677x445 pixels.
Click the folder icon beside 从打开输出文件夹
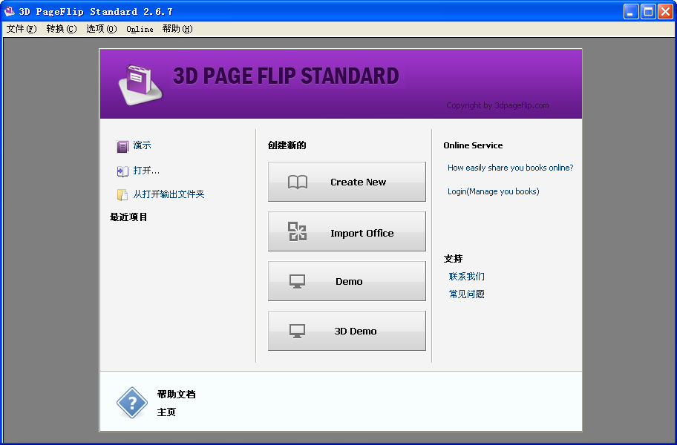tap(122, 194)
